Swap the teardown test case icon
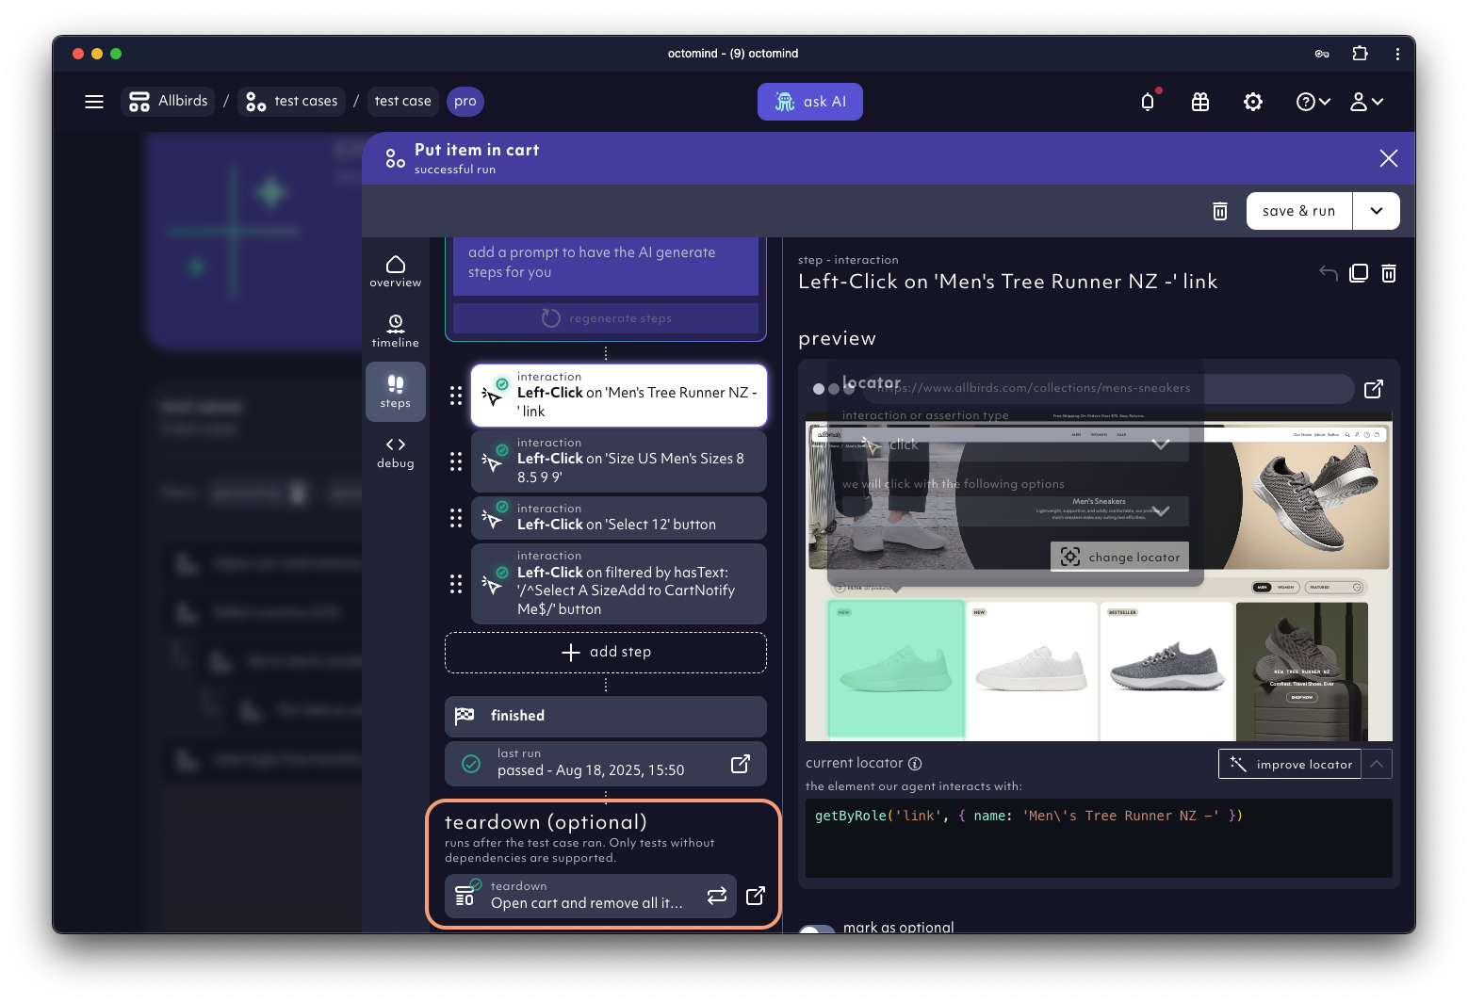Image resolution: width=1468 pixels, height=1003 pixels. [717, 896]
